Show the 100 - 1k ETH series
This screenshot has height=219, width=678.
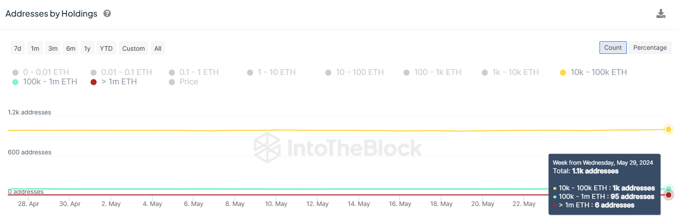[432, 72]
